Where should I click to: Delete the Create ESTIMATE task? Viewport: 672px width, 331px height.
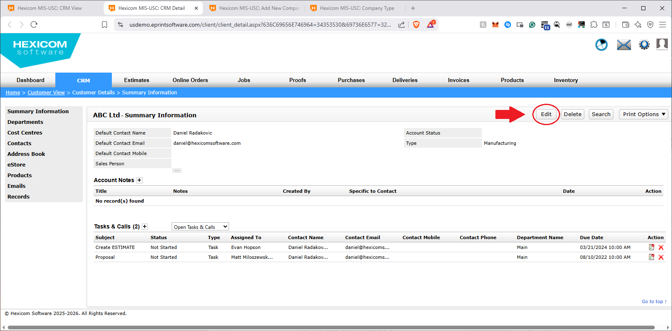tap(661, 247)
